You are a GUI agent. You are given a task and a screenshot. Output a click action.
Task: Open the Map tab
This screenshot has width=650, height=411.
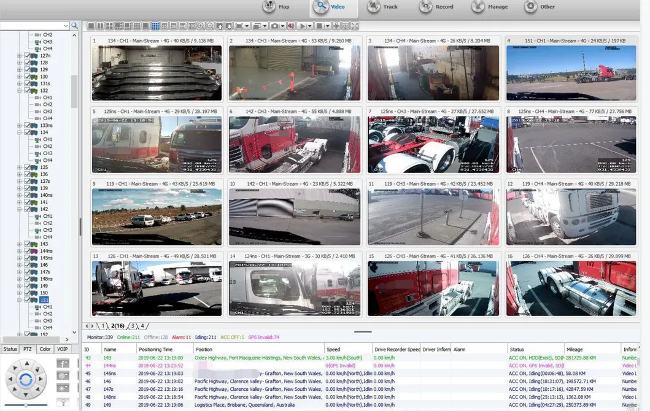click(276, 7)
